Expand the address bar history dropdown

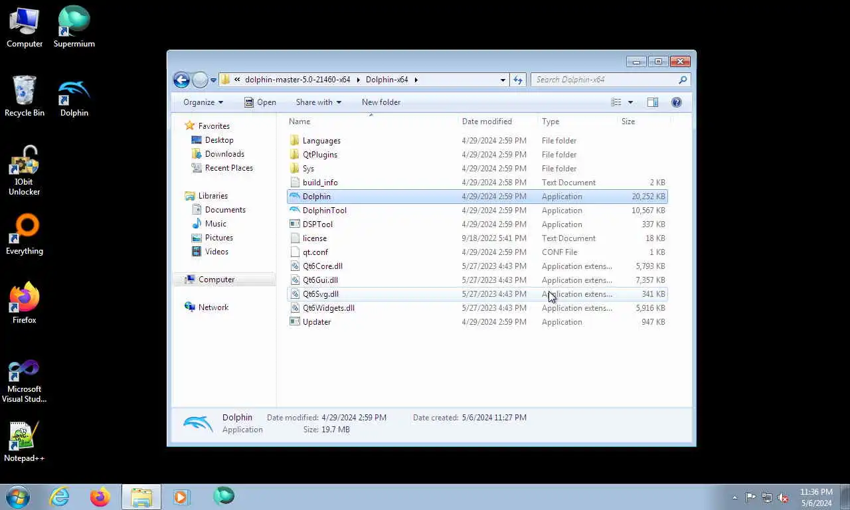[x=503, y=80]
